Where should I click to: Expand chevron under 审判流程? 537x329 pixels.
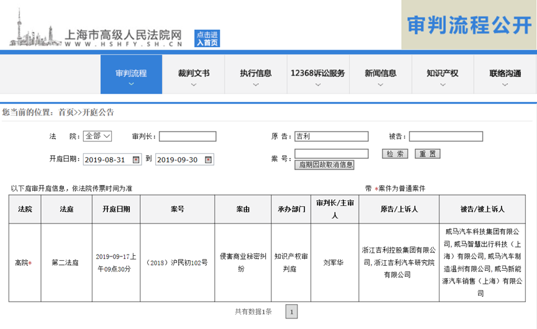click(131, 84)
